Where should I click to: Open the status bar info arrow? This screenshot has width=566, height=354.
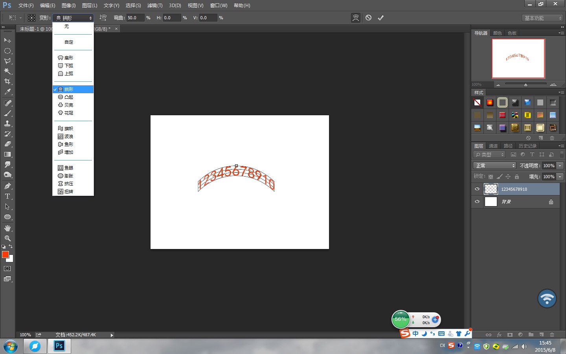coord(112,335)
